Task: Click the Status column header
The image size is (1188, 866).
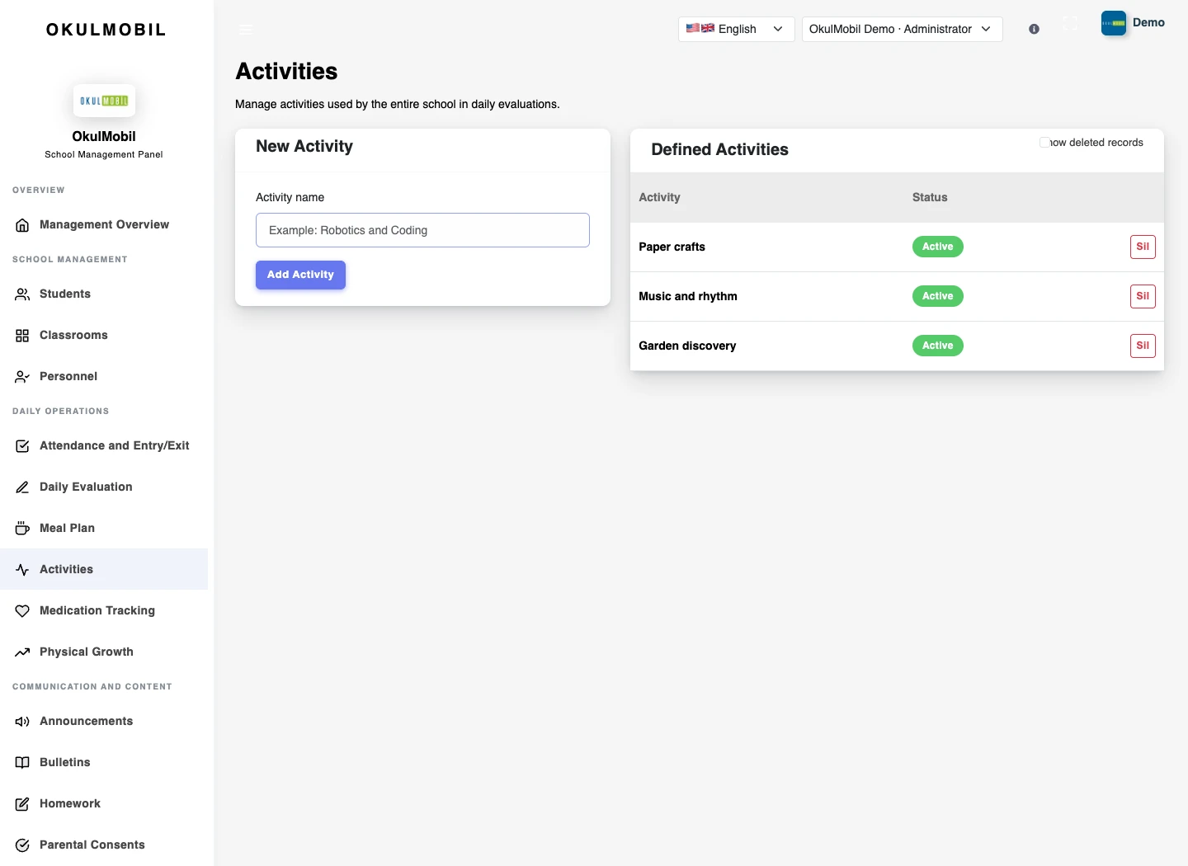Action: click(x=930, y=197)
